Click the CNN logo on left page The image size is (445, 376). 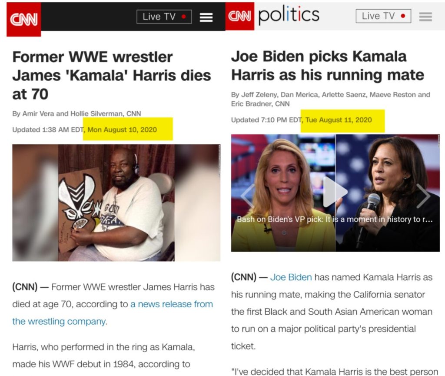24,19
